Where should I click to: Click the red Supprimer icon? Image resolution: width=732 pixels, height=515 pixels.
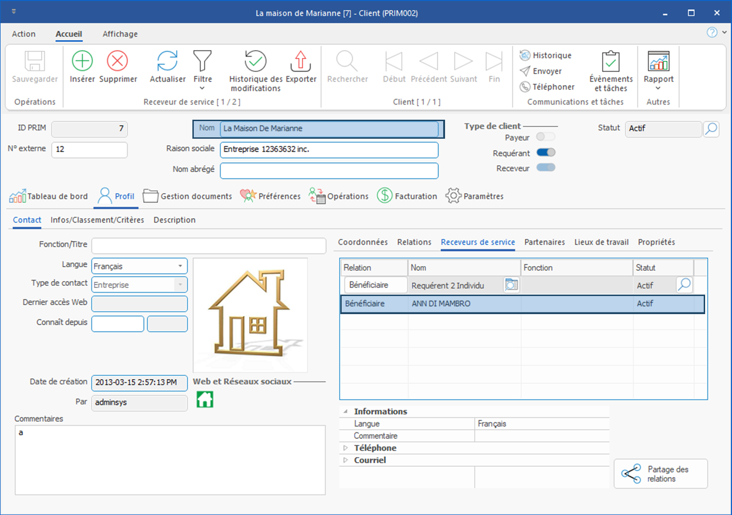118,61
